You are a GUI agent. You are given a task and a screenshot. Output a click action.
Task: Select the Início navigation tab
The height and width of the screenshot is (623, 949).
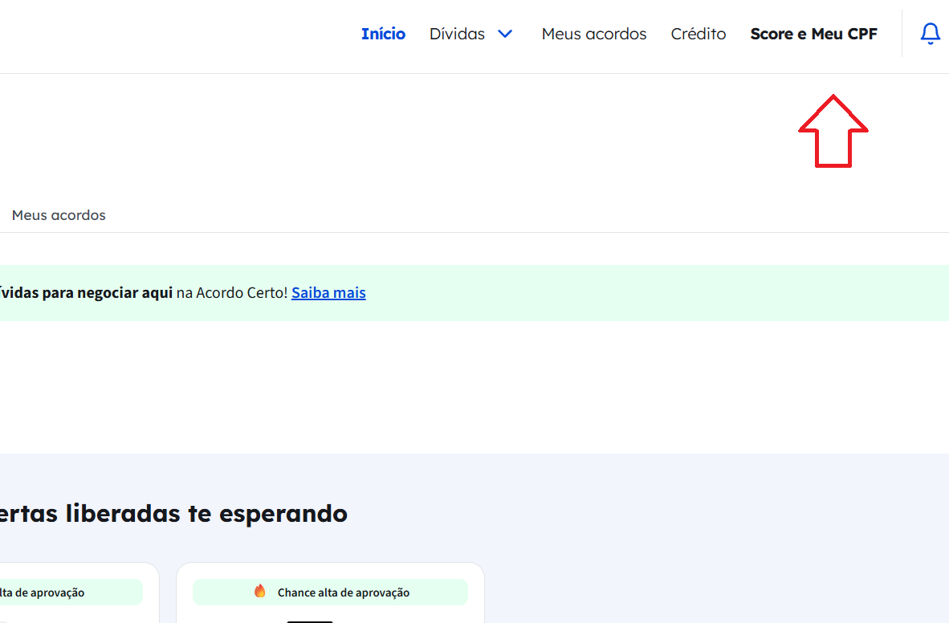(383, 34)
